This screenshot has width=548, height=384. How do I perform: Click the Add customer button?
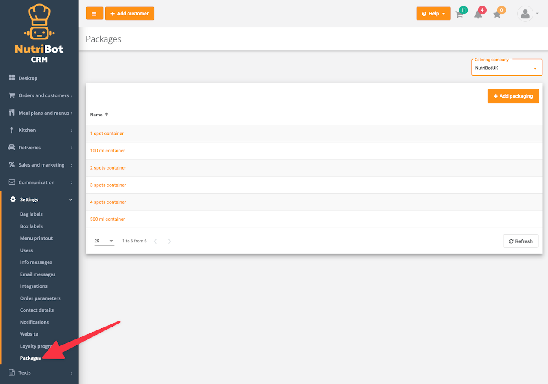(130, 13)
